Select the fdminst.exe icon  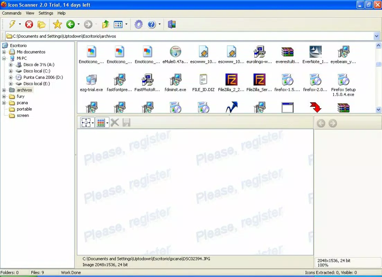click(x=175, y=80)
